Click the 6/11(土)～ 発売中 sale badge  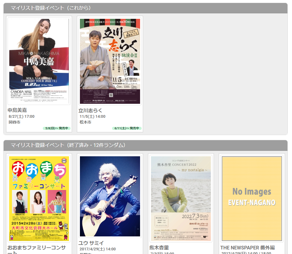coord(127,128)
